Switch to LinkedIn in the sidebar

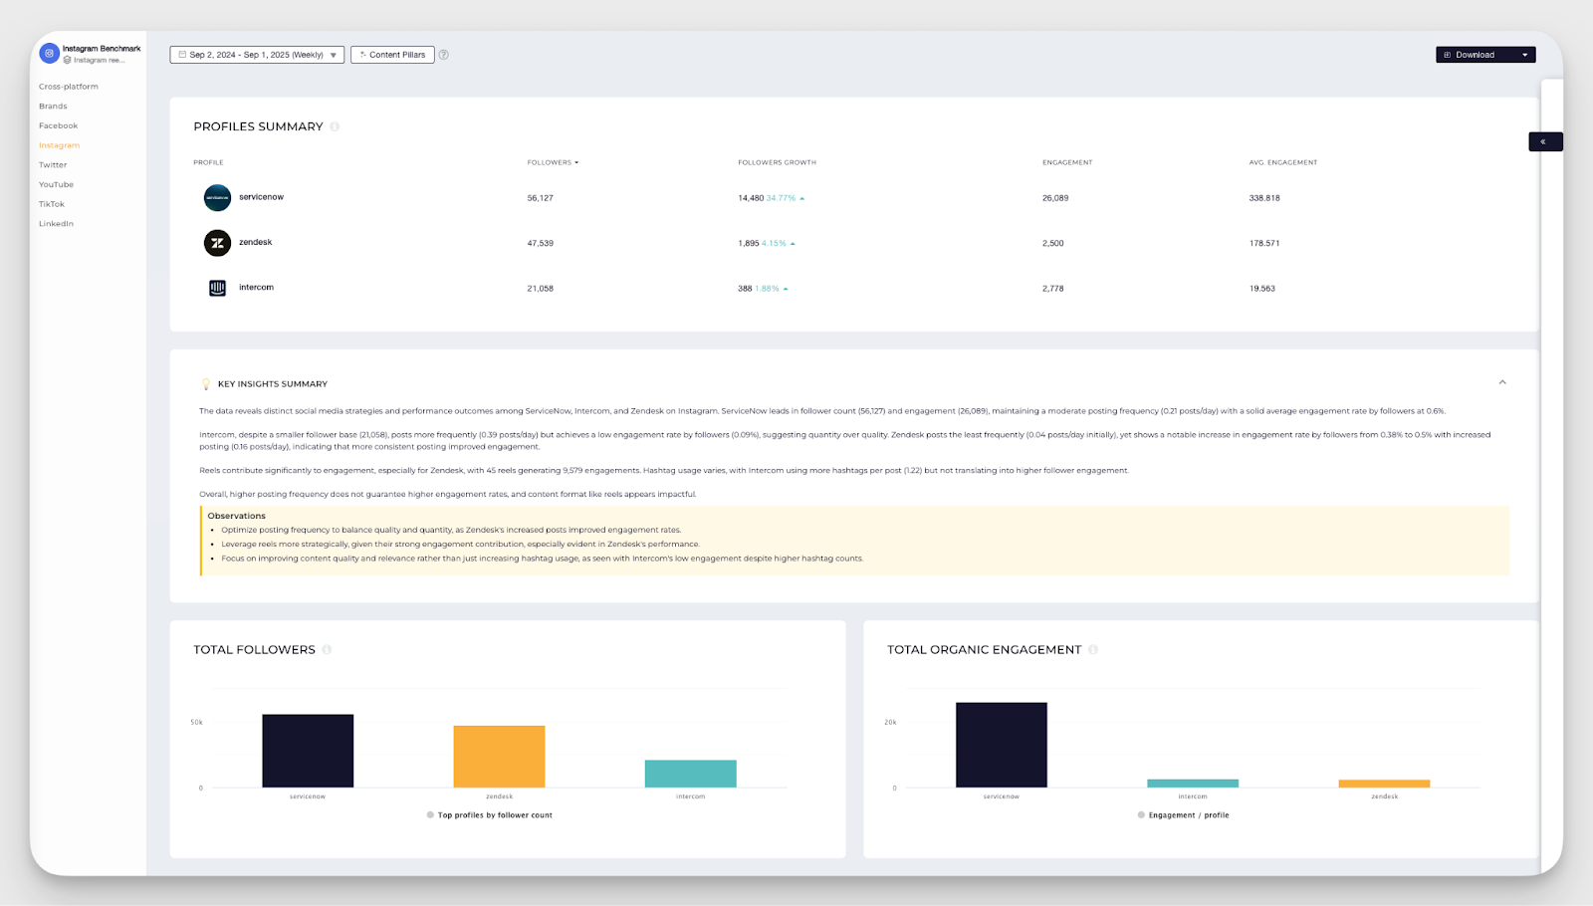click(57, 224)
